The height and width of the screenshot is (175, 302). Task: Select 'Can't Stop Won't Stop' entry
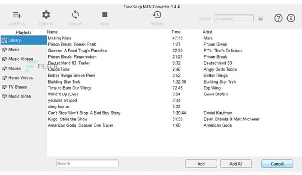(x=84, y=113)
